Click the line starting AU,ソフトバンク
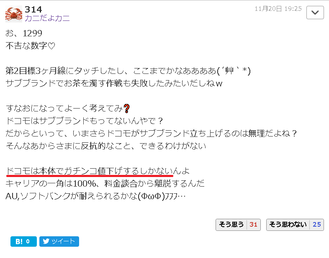This screenshot has height=258, width=329. pos(95,196)
